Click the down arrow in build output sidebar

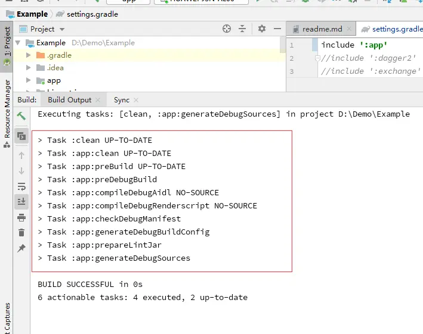tap(21, 171)
